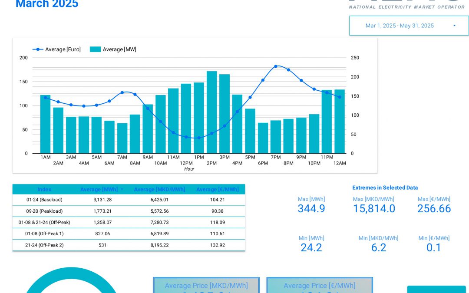Sort table by Index column header
Screen dimensions: 469x293
(x=44, y=189)
